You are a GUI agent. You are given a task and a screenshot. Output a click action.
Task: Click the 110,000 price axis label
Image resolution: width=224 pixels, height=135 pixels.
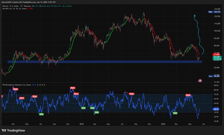pos(217,24)
